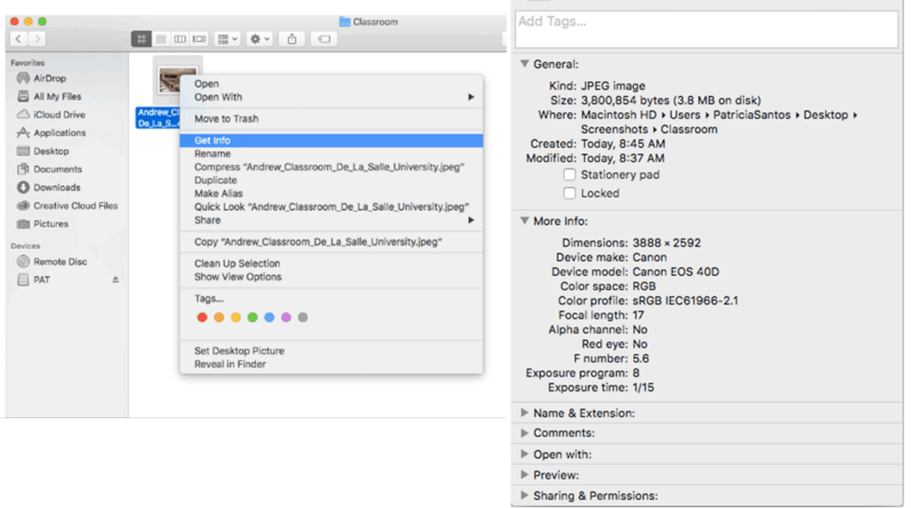This screenshot has width=911, height=508.
Task: Expand the Sharing & Permissions section
Action: 525,496
